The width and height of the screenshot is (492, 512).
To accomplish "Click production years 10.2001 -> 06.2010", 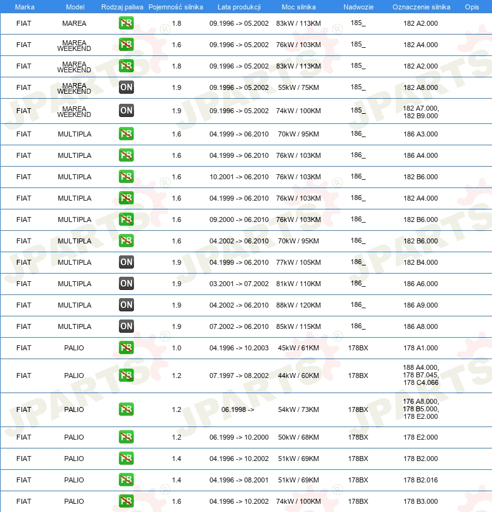I will pos(239,177).
